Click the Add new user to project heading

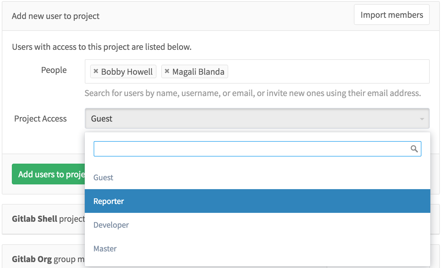(x=56, y=16)
